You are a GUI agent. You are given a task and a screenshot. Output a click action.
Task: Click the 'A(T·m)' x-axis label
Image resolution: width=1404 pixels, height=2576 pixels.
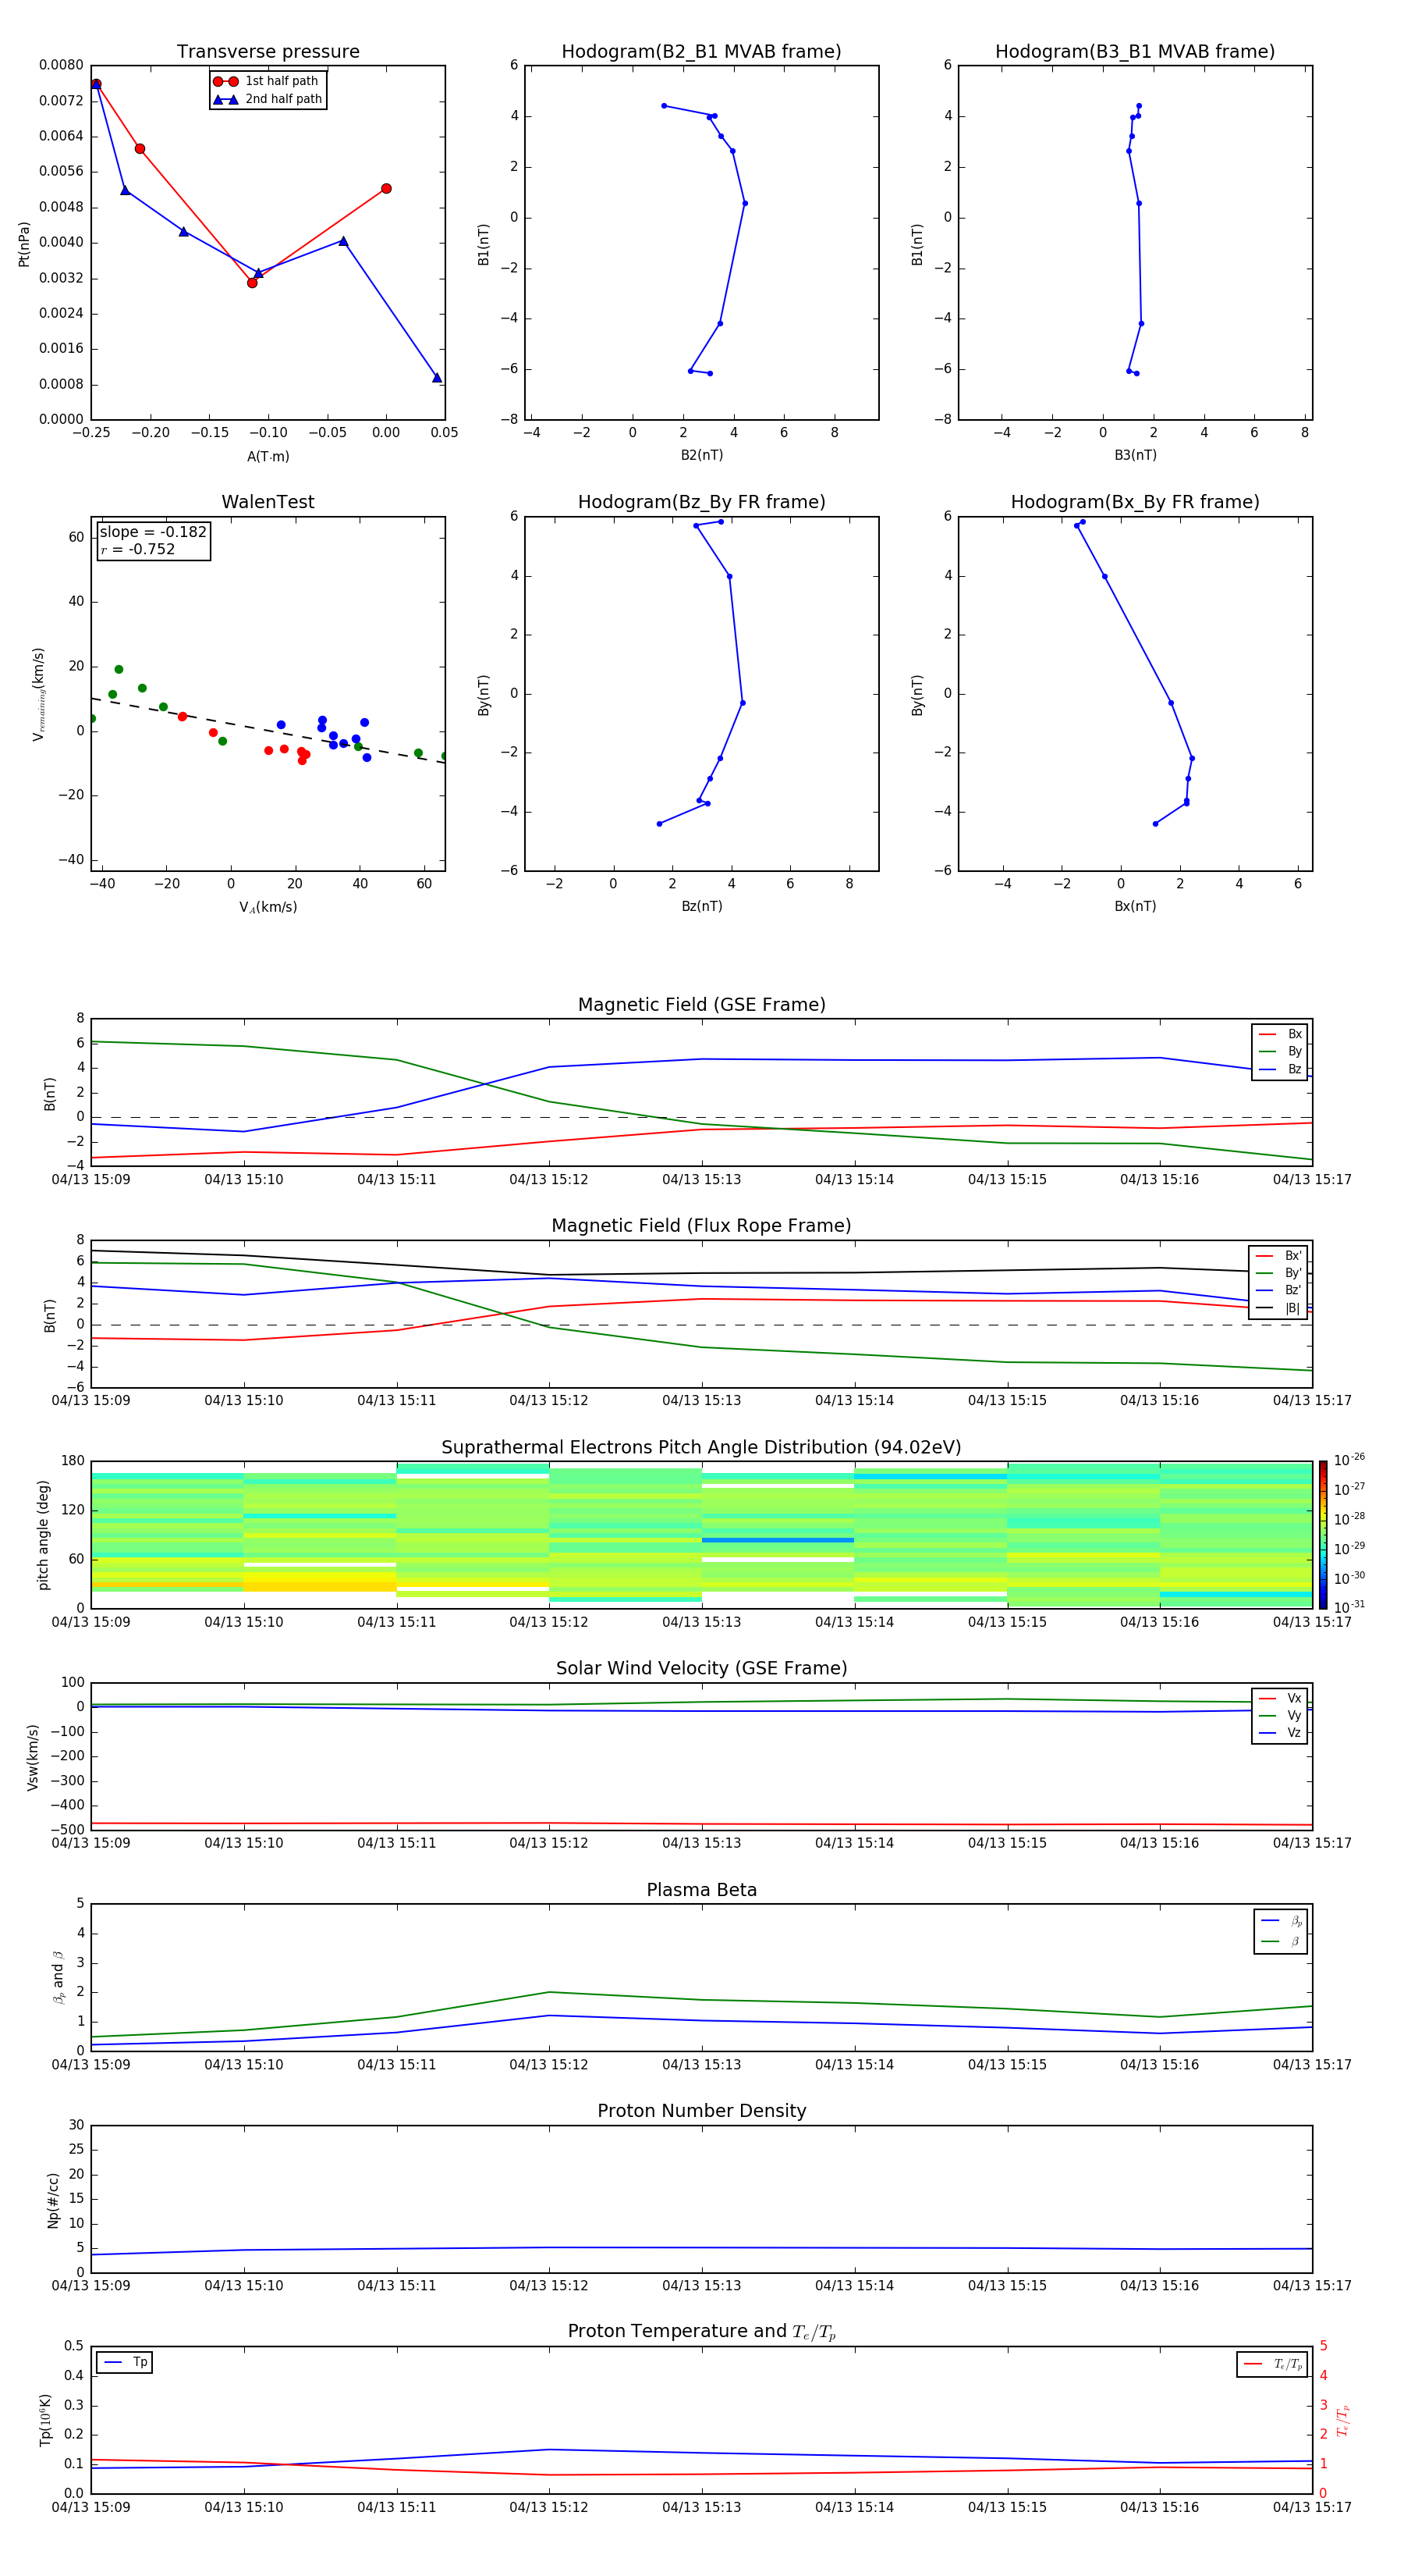click(268, 456)
